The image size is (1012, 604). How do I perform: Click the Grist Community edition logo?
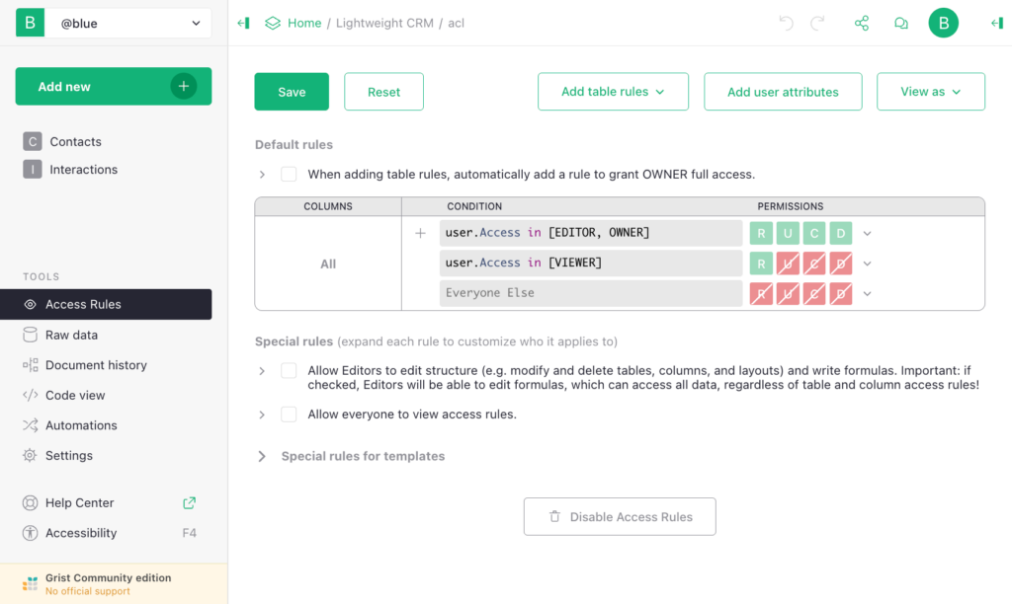tap(30, 584)
